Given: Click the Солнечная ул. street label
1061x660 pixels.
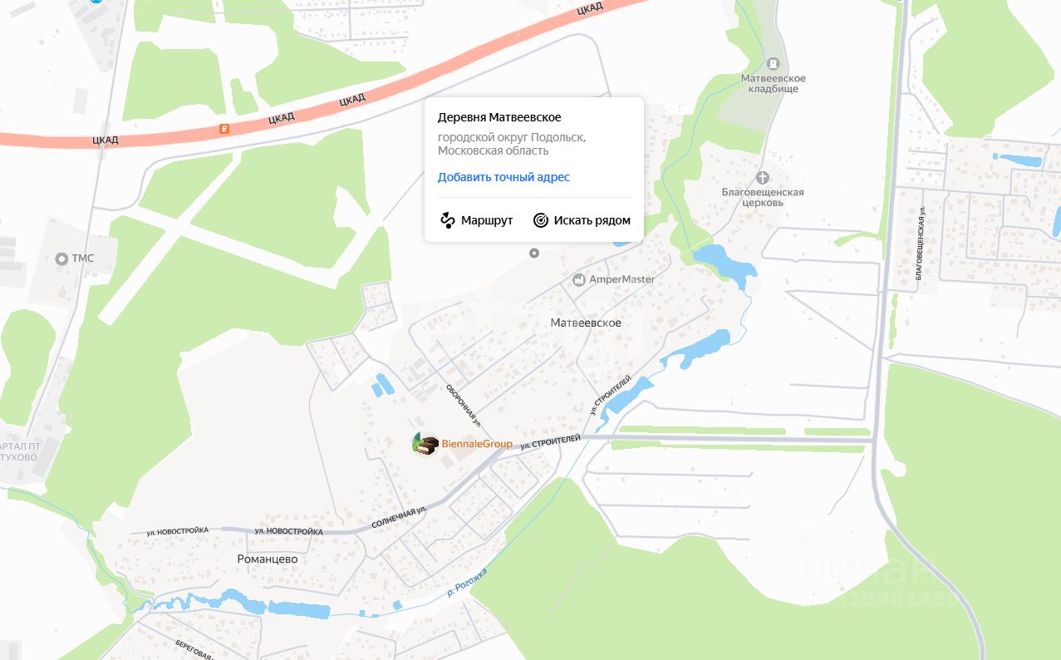Looking at the screenshot, I should coord(400,520).
